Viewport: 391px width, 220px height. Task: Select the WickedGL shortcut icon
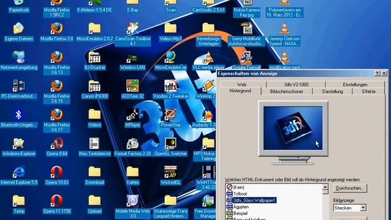170,175
